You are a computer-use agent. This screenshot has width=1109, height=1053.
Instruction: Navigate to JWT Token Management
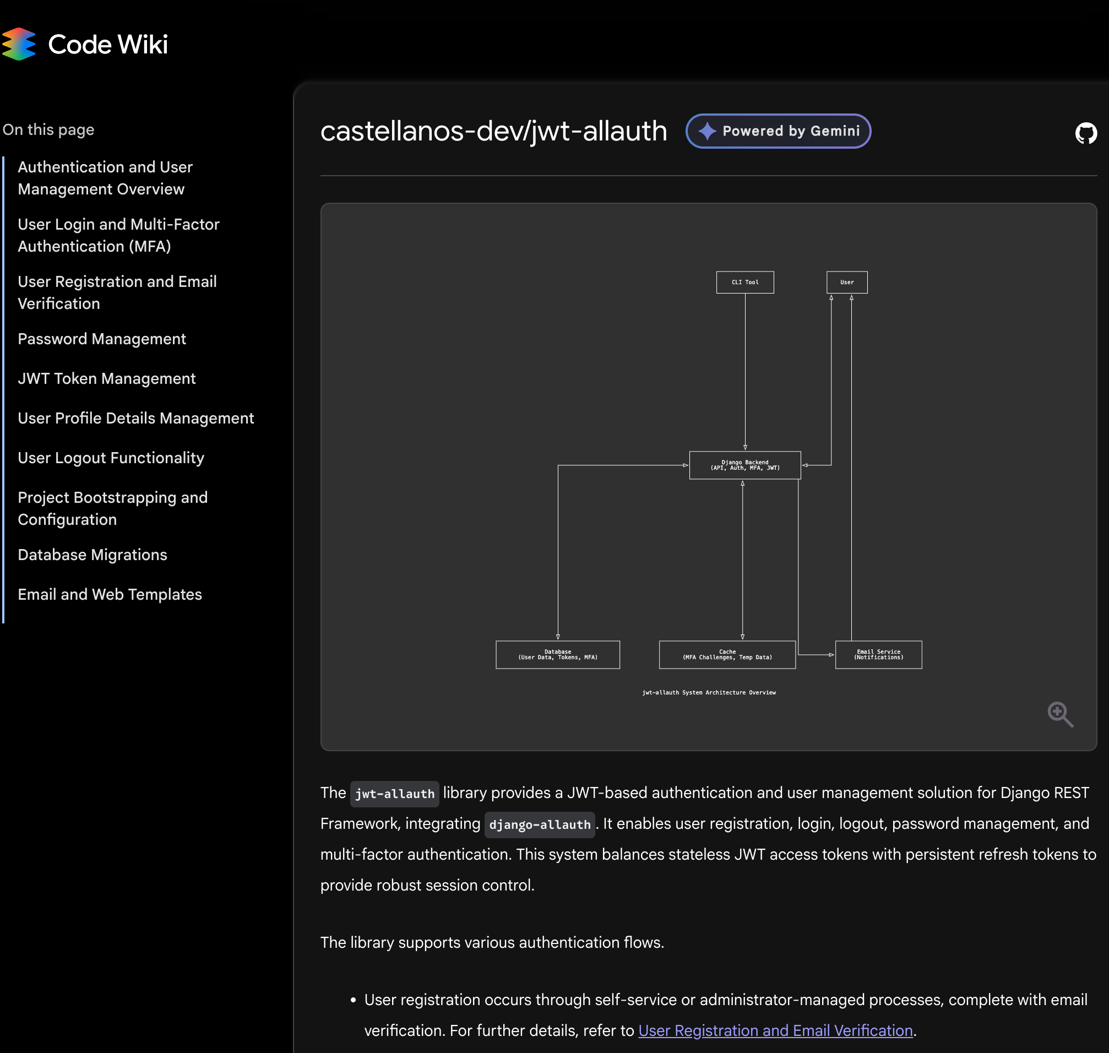coord(107,379)
